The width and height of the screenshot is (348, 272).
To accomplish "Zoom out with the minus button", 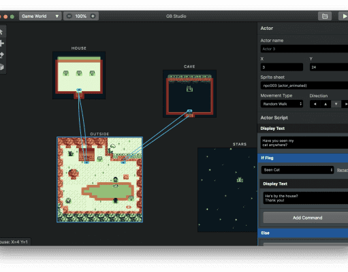I will coord(69,16).
